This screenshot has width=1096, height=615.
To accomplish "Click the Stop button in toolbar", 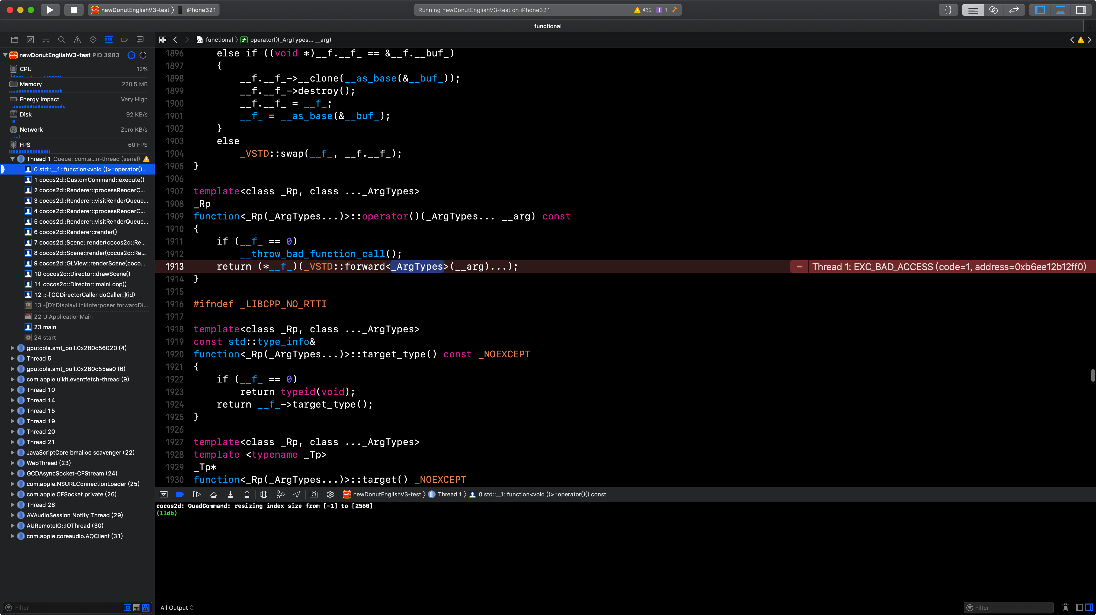I will point(74,10).
